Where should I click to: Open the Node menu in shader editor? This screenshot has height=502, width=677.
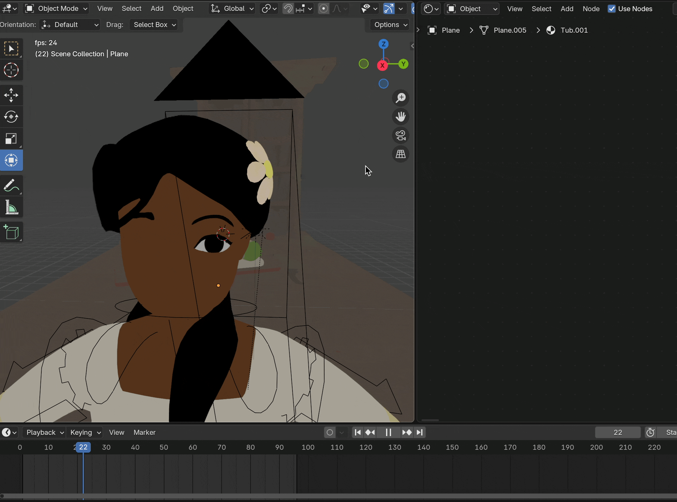[x=591, y=9]
